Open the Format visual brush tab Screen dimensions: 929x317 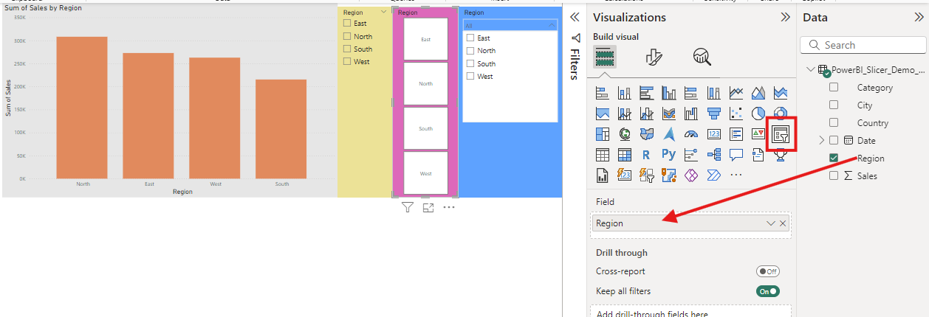pos(654,57)
